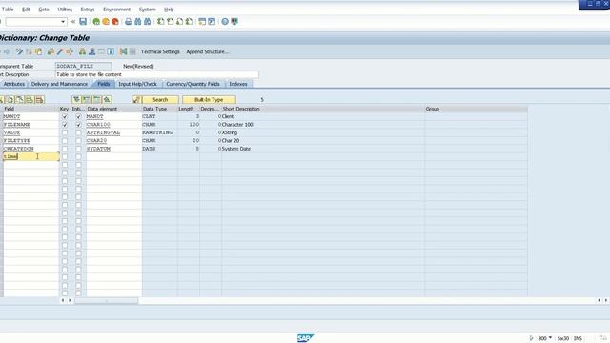This screenshot has width=610, height=343.
Task: Uncheck Initial Values checkbox for MANDT
Action: coord(78,116)
